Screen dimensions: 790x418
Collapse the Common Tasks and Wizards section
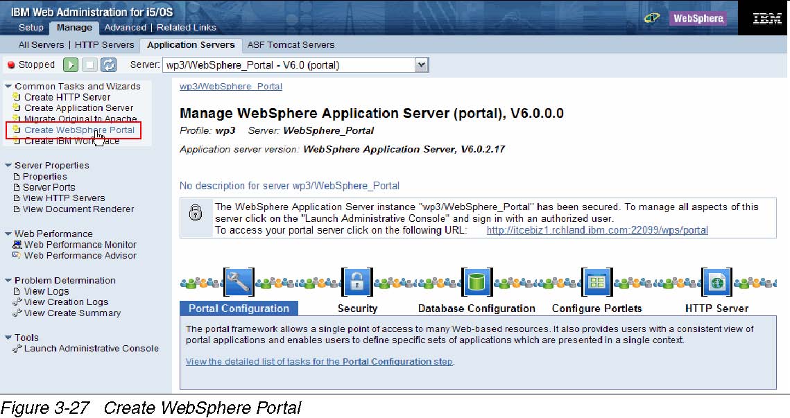tap(8, 87)
